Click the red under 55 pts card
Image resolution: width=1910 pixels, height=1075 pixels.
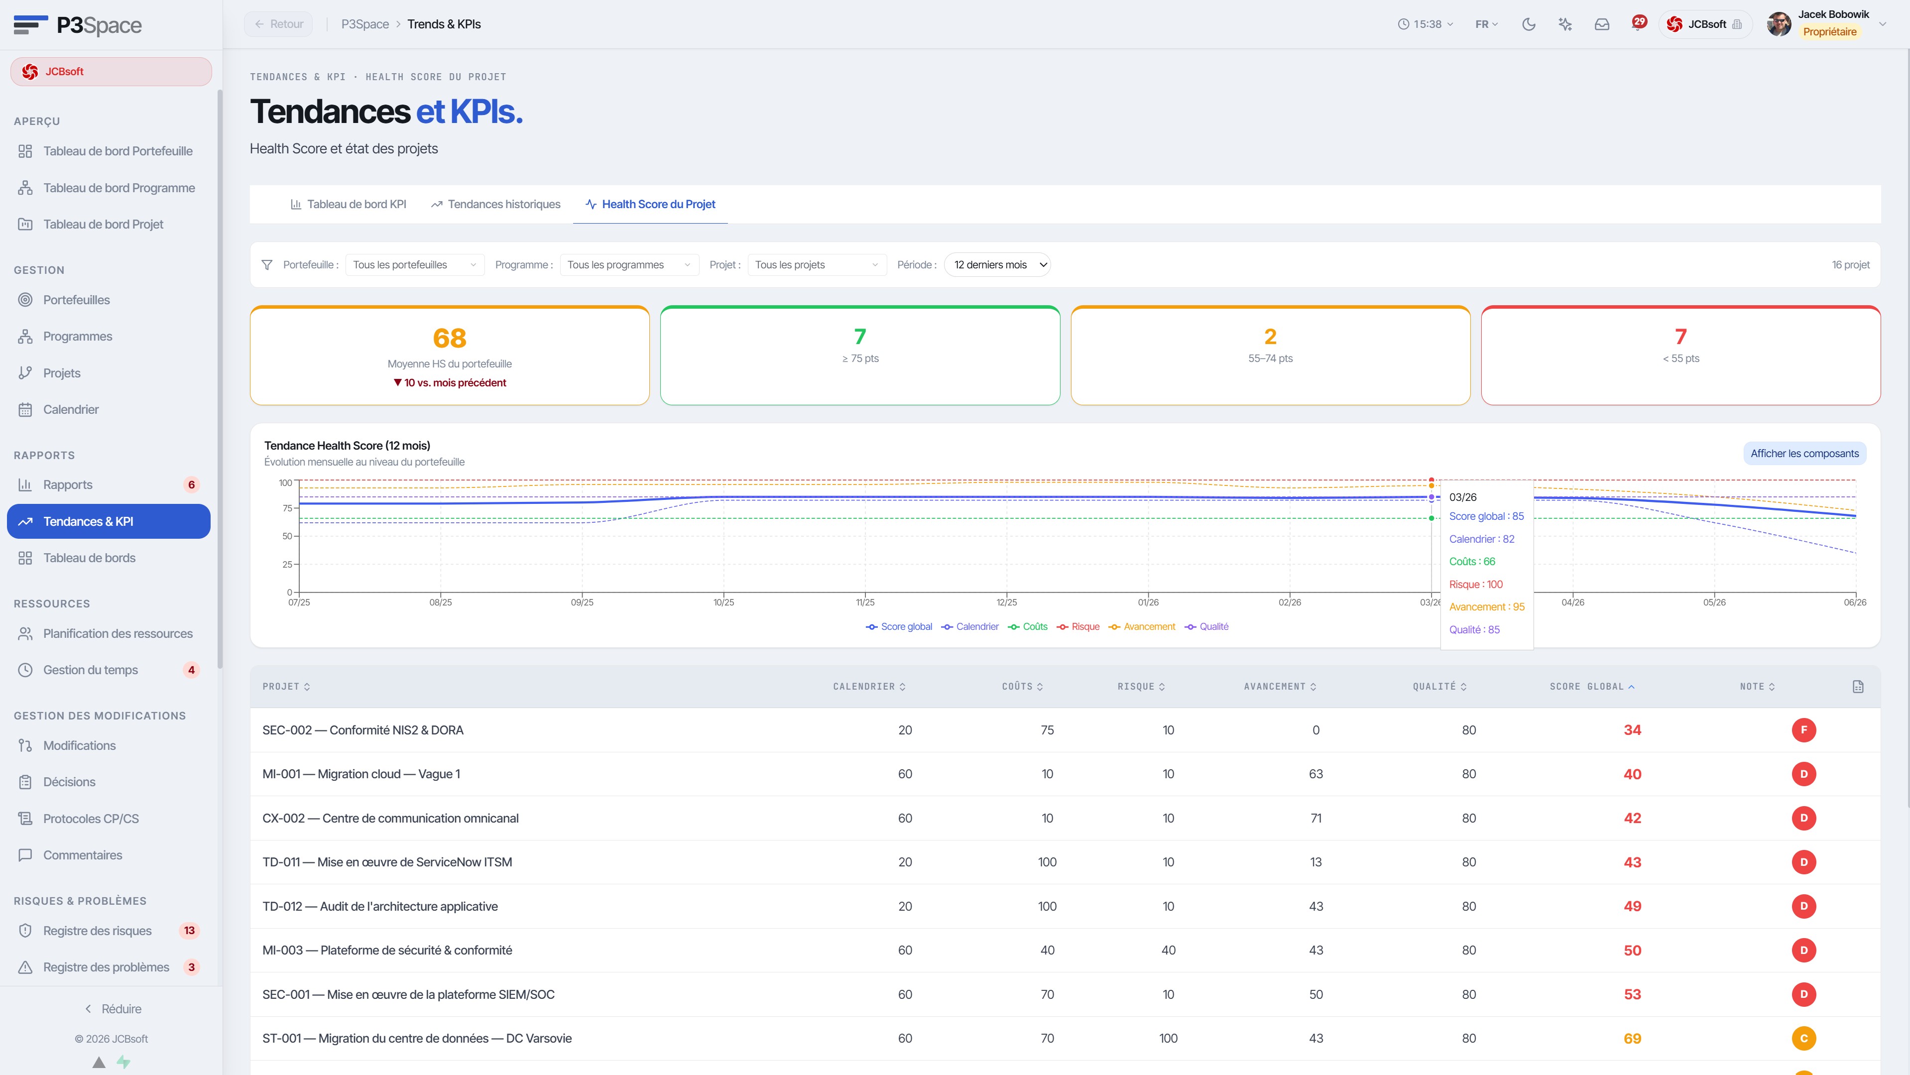(x=1680, y=355)
